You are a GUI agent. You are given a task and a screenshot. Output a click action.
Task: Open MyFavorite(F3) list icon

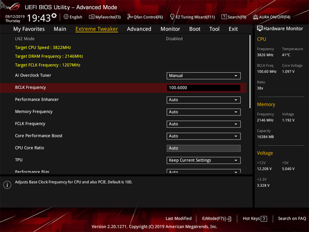[x=91, y=17]
